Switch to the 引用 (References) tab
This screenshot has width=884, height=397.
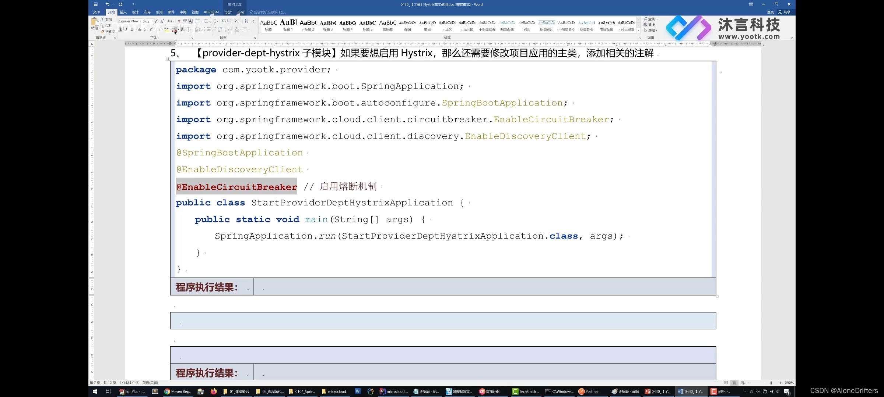159,12
